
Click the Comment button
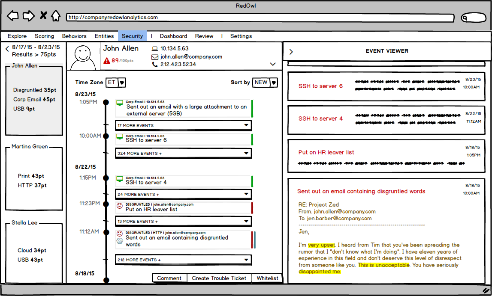(x=169, y=278)
